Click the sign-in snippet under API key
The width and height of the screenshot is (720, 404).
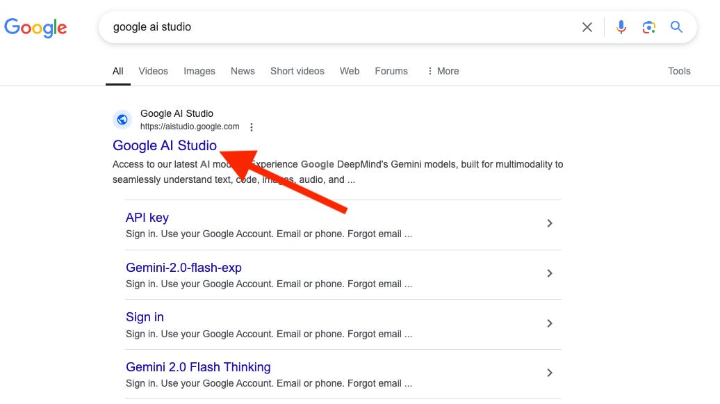click(x=269, y=234)
